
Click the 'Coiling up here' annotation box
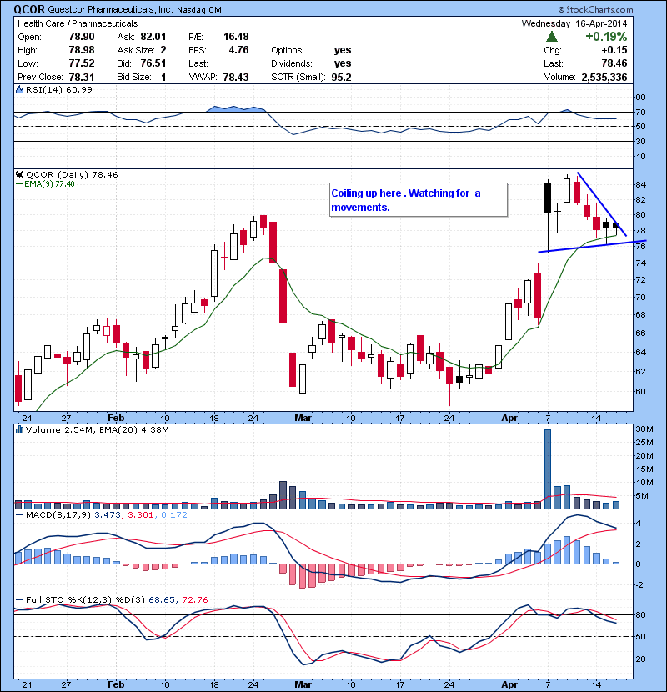click(x=419, y=200)
